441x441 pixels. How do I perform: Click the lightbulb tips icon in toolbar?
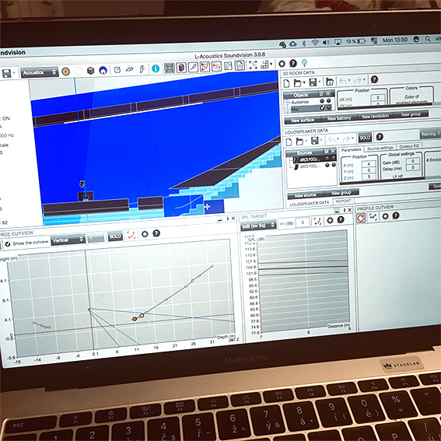pos(304,62)
